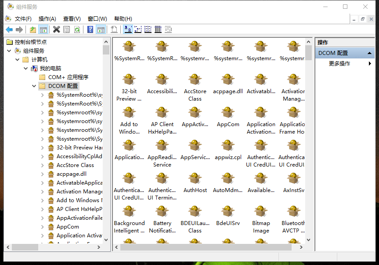Expand the 更多操作 submenu arrow

(370, 64)
